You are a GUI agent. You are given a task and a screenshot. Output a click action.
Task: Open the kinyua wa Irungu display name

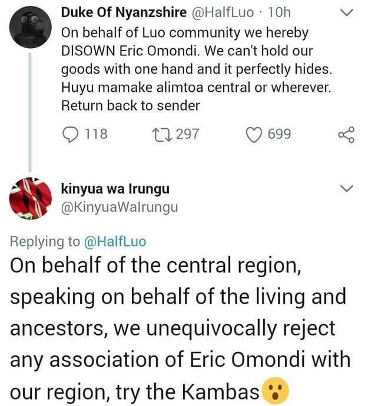point(115,188)
